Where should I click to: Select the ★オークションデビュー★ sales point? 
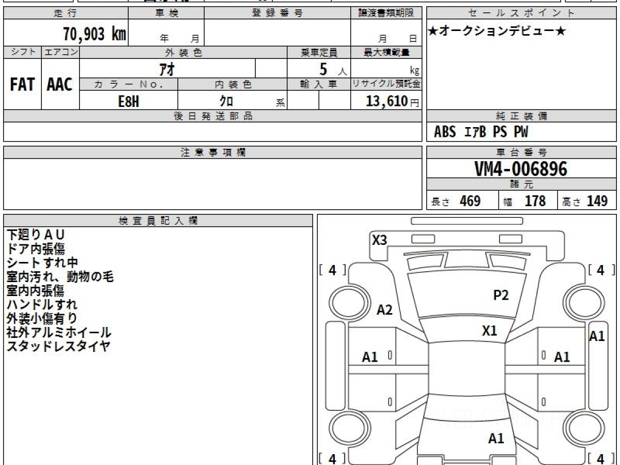(497, 31)
